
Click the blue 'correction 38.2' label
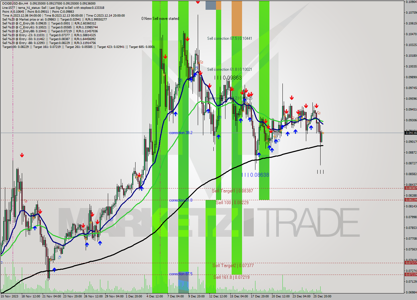[181, 133]
